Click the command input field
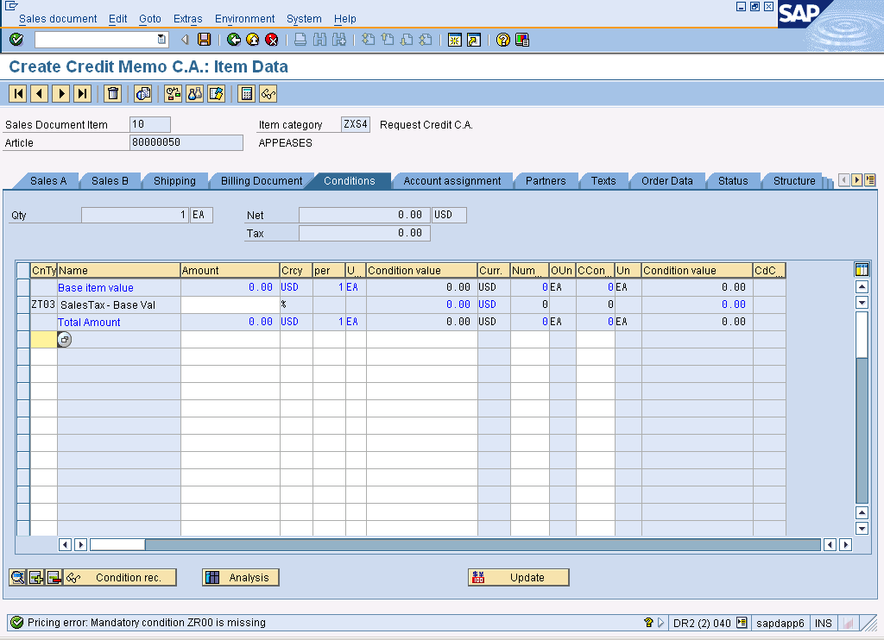This screenshot has height=640, width=884. point(96,40)
